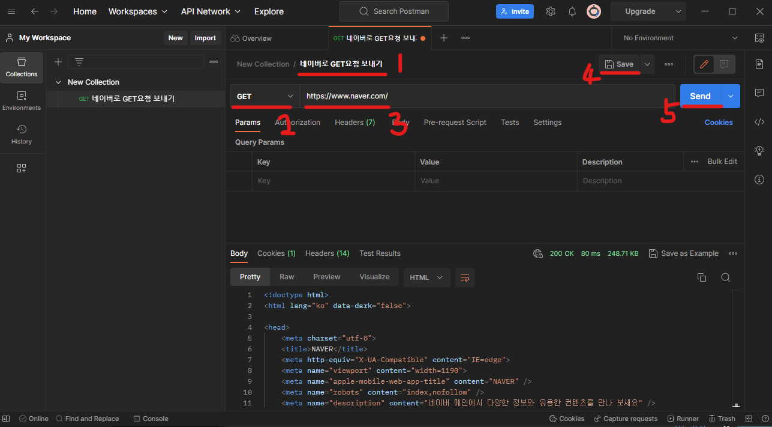Open the Code snippet icon
Image resolution: width=772 pixels, height=427 pixels.
coord(759,122)
